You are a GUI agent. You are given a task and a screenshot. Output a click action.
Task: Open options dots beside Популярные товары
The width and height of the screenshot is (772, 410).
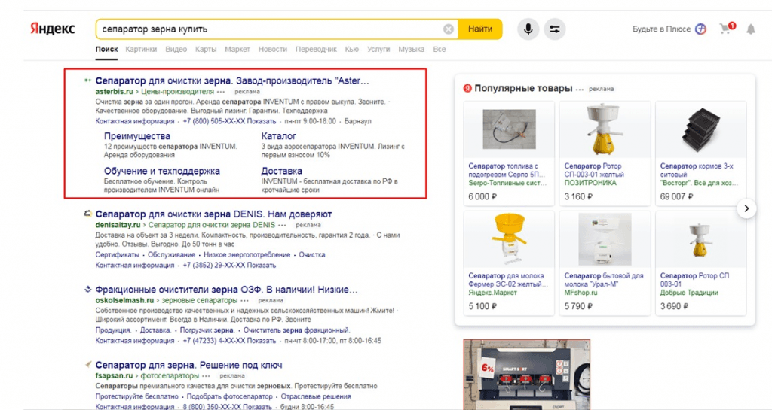(580, 89)
